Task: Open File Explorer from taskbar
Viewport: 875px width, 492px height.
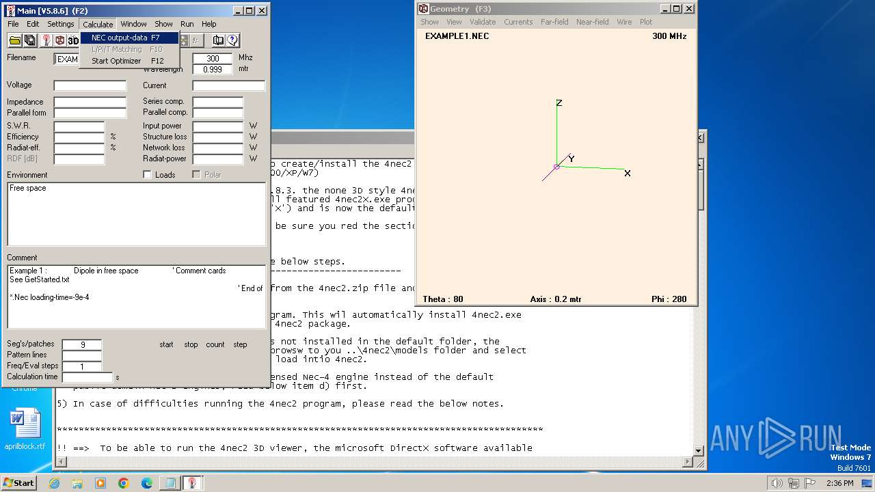Action: coord(77,483)
